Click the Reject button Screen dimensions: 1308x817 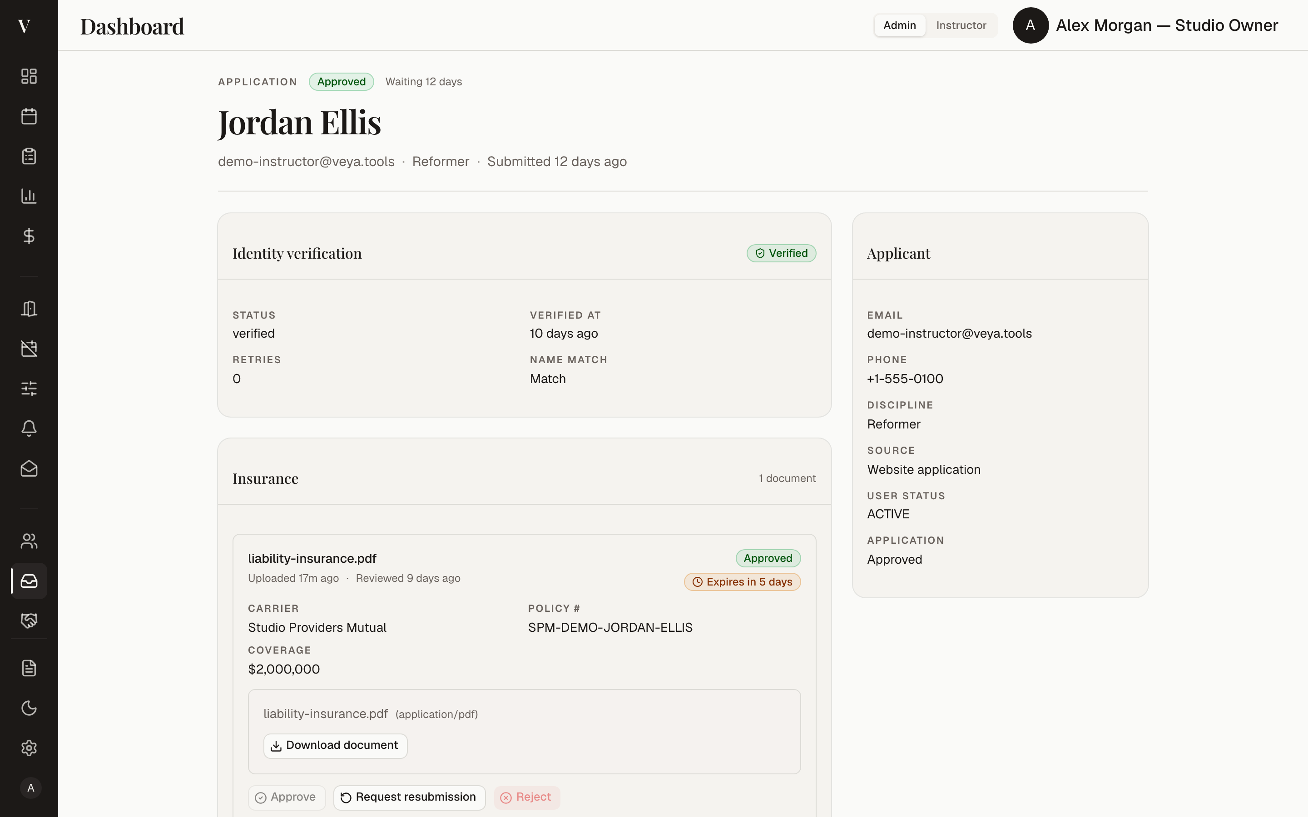(526, 797)
